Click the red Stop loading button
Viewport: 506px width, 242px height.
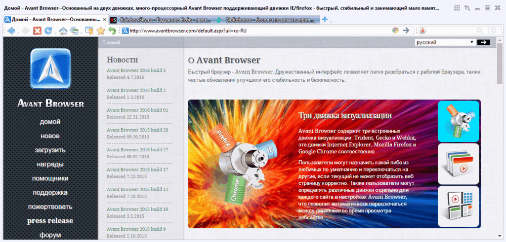pos(38,31)
